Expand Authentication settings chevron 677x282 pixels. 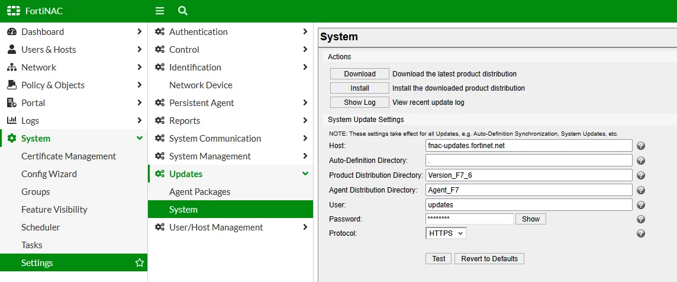(305, 31)
